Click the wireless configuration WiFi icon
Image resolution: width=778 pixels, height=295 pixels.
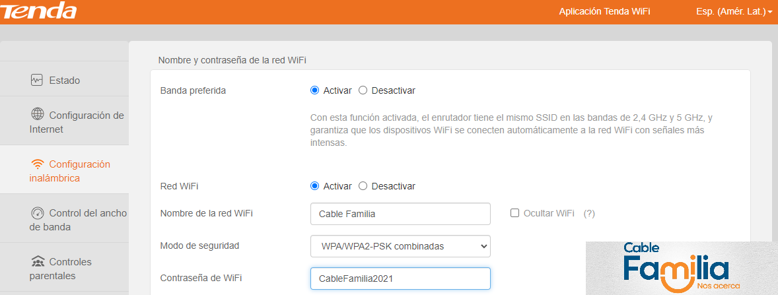pos(38,164)
